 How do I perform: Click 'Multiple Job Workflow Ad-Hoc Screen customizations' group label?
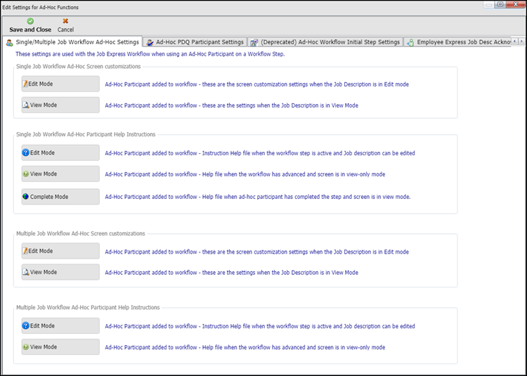[x=81, y=233]
